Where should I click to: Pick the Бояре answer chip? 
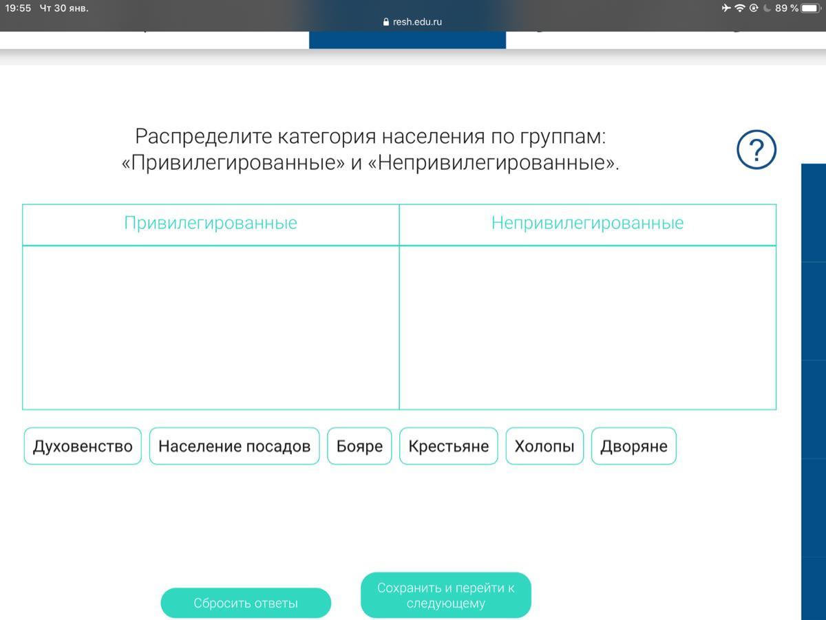[x=359, y=446]
